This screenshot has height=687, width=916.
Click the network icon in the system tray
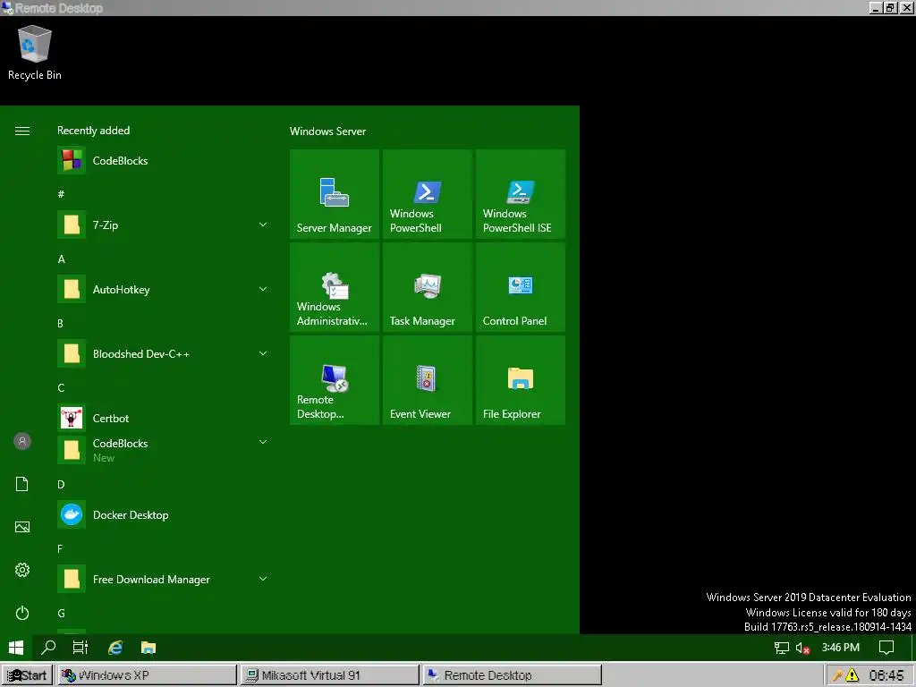point(782,648)
